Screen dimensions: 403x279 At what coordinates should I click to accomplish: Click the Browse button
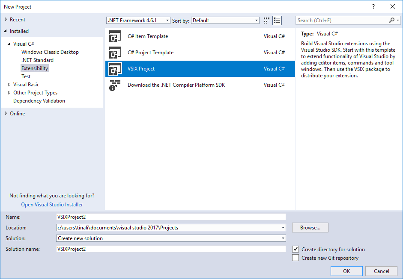pos(310,227)
